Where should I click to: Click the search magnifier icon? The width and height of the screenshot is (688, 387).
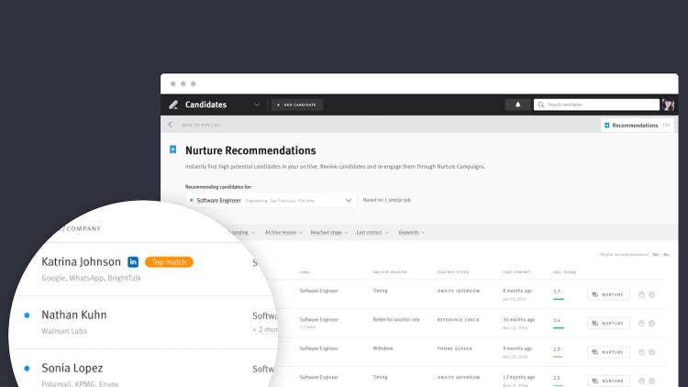(x=541, y=105)
